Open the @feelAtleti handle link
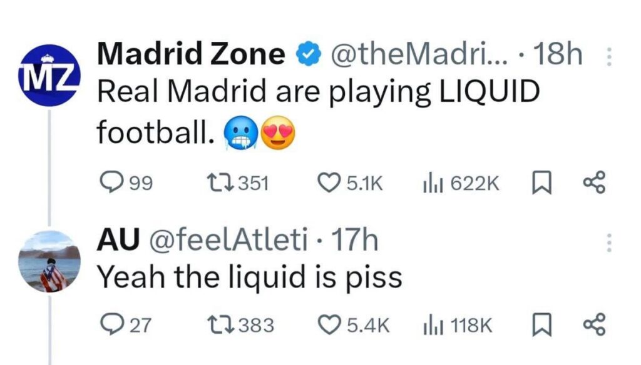641x365 pixels. (227, 241)
